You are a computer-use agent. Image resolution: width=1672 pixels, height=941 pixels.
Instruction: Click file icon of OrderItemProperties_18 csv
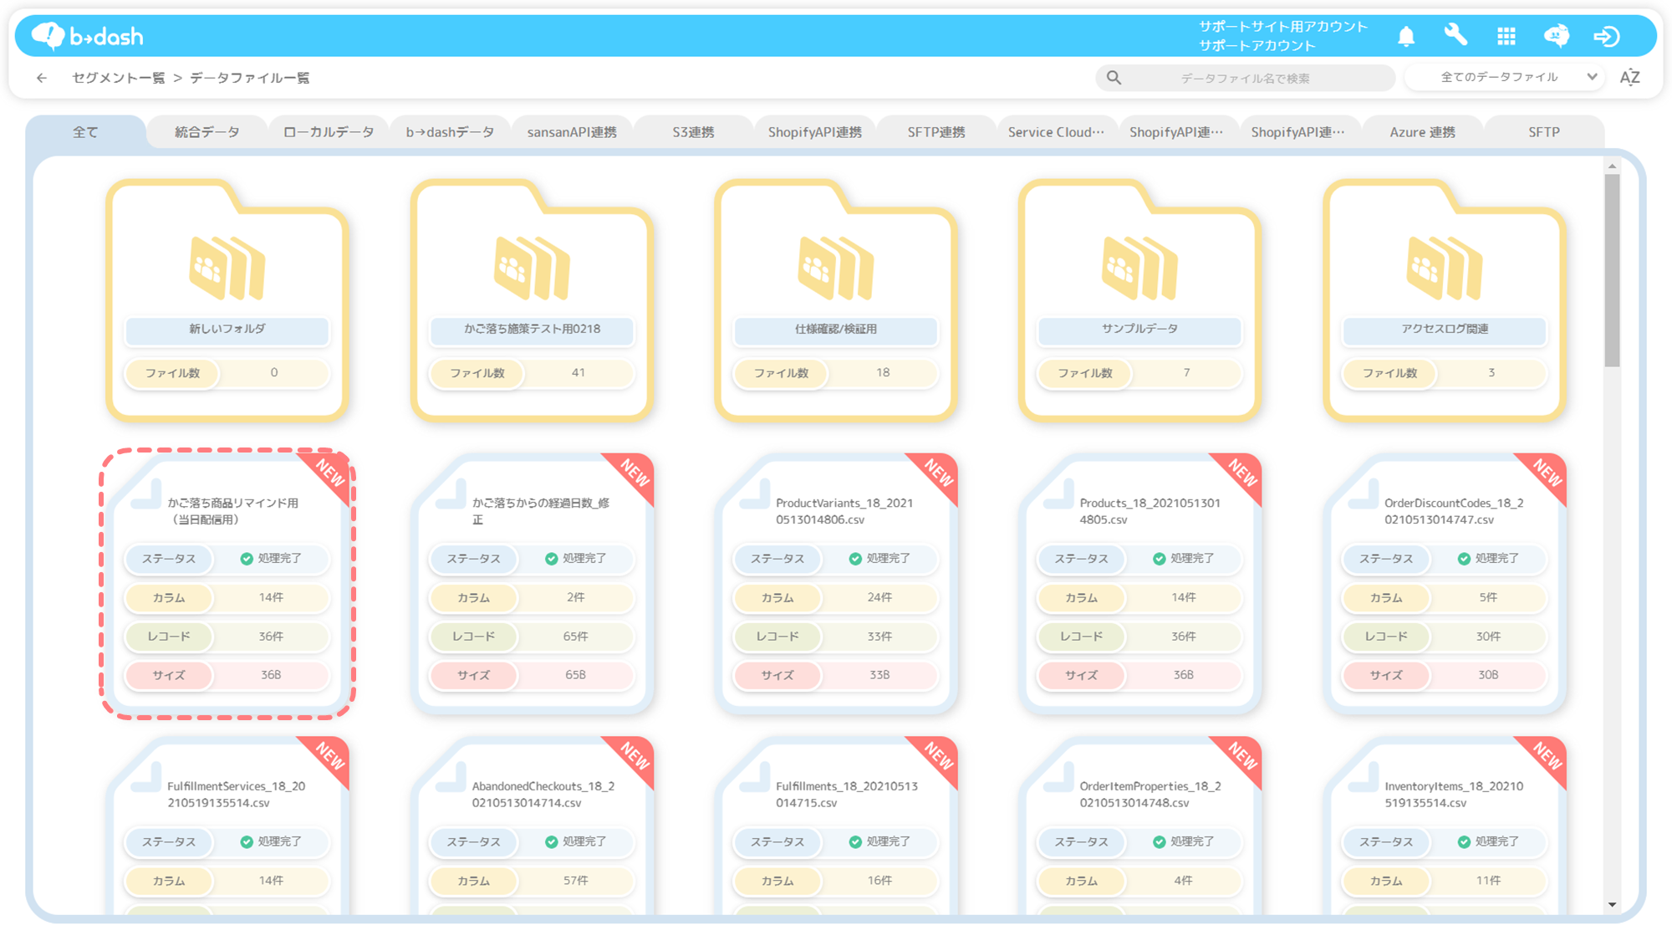1059,778
